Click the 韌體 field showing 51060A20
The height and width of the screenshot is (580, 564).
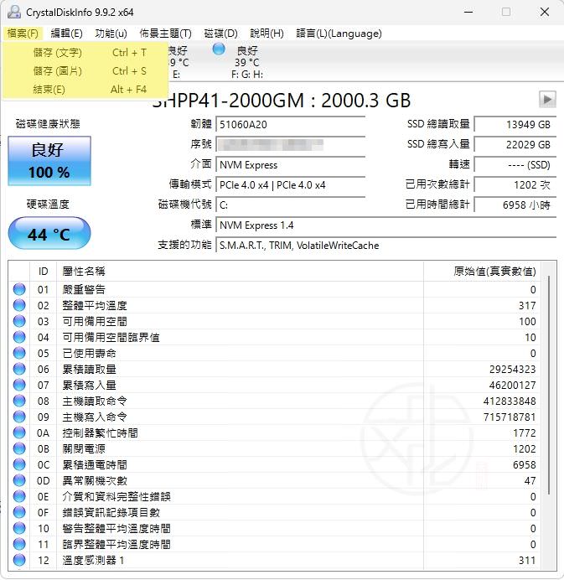coord(291,124)
